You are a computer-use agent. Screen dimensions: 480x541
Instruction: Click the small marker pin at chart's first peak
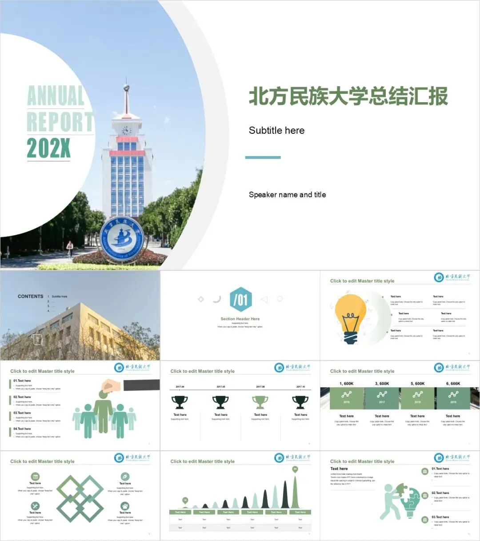(185, 501)
